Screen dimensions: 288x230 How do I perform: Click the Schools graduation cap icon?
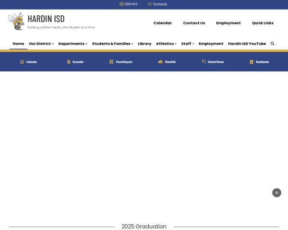tap(150, 4)
